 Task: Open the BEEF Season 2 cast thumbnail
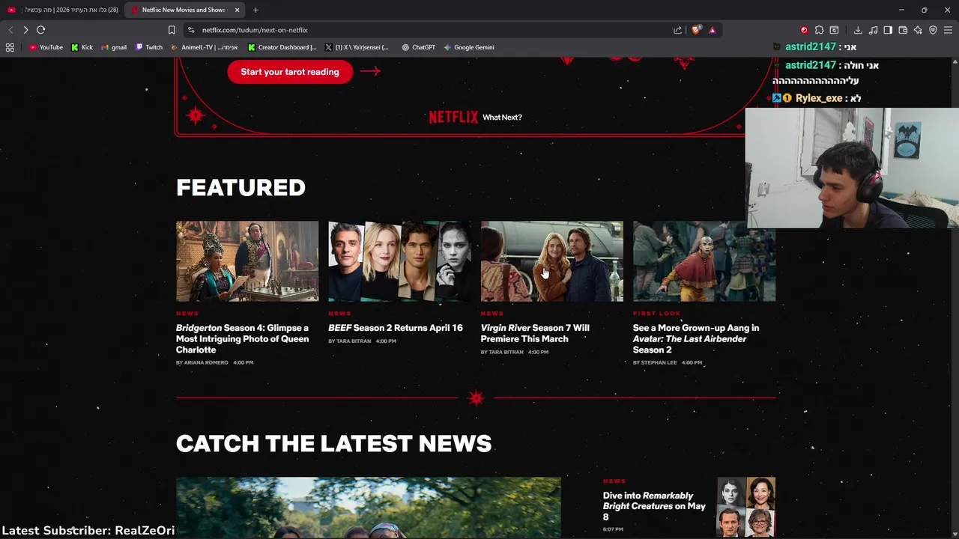point(399,261)
